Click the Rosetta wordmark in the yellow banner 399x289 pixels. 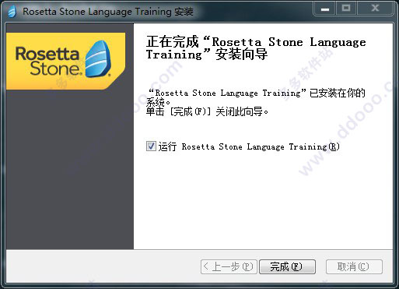pyautogui.click(x=47, y=54)
